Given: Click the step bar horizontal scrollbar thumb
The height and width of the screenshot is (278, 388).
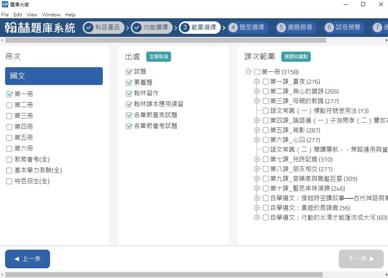Looking at the screenshot, I should coord(166,40).
